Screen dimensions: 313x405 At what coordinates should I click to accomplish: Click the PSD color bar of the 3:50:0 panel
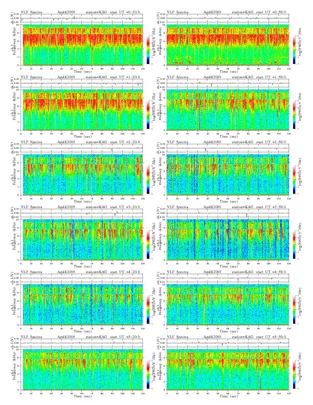pyautogui.click(x=294, y=244)
